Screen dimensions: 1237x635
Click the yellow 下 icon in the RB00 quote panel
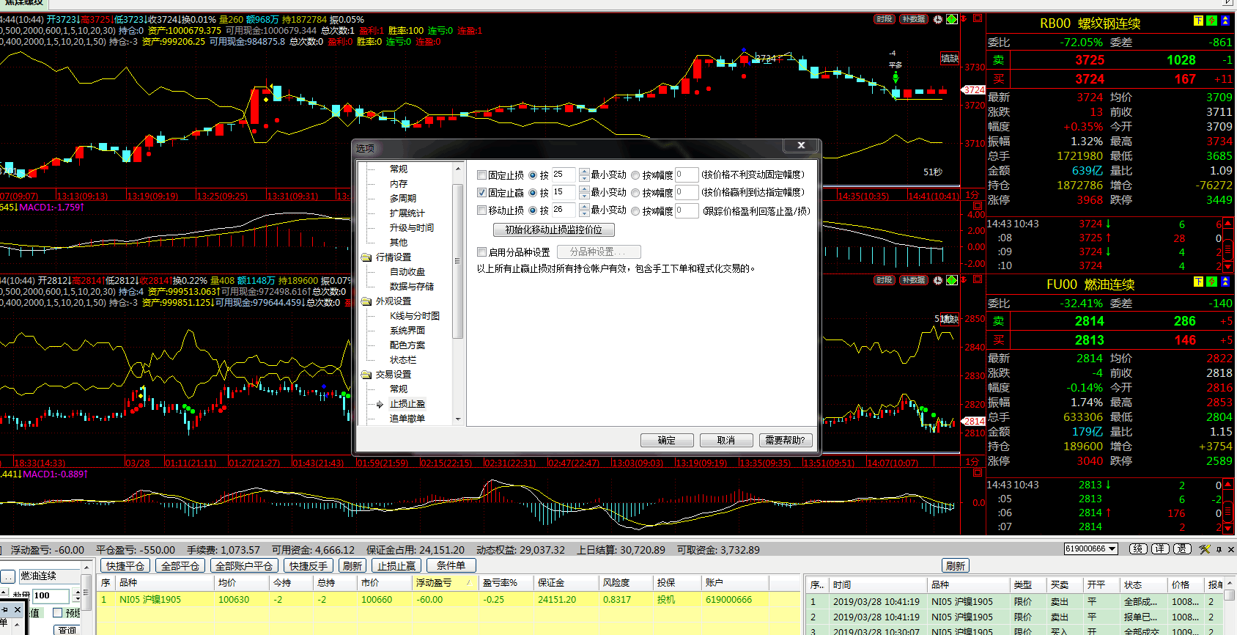(1199, 21)
